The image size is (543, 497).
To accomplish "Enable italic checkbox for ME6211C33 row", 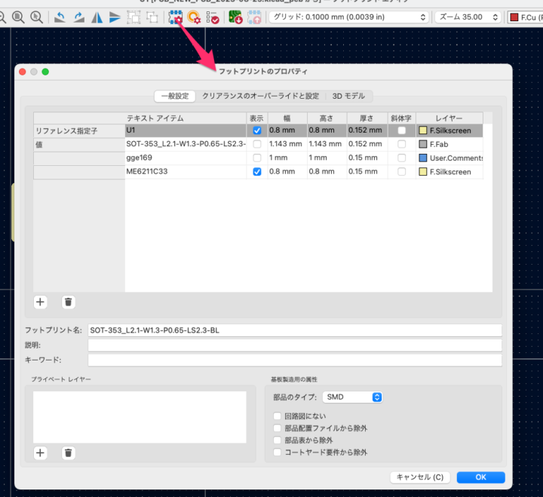I will tap(401, 172).
